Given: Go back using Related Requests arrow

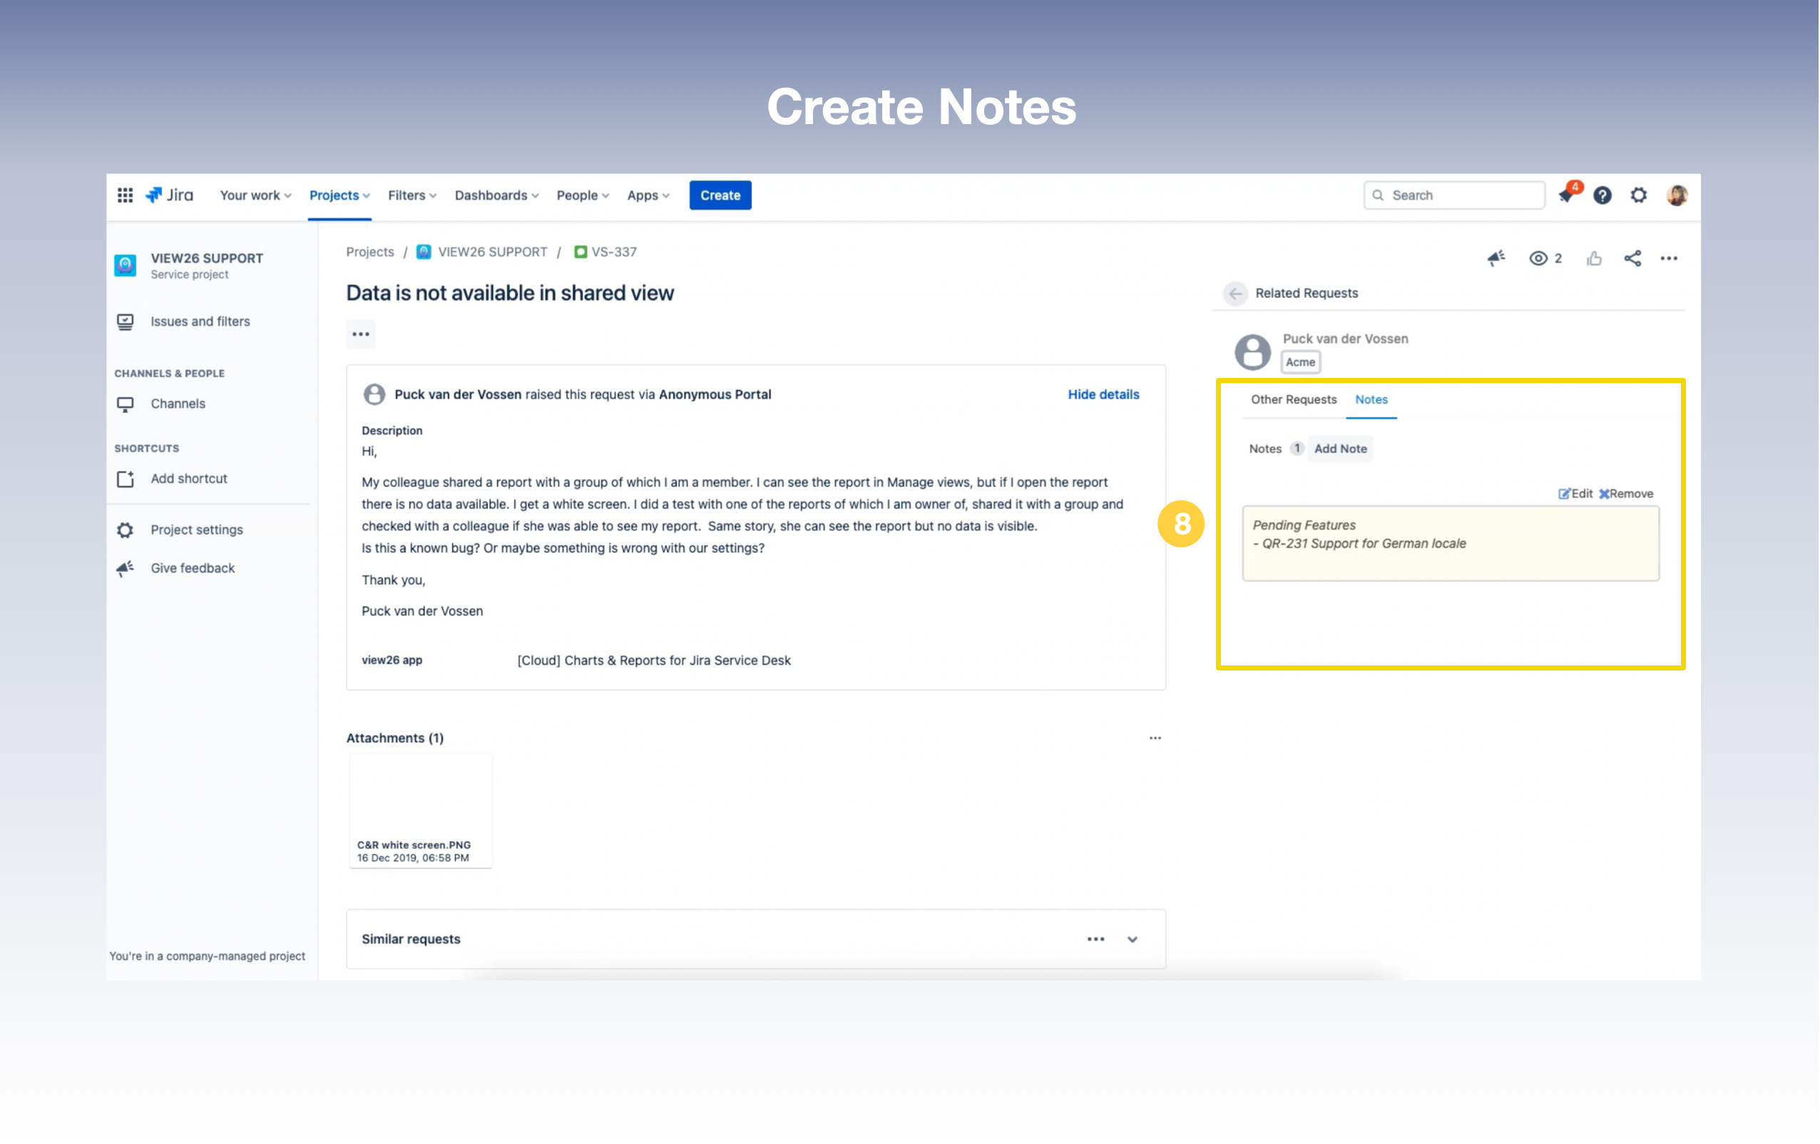Looking at the screenshot, I should coord(1235,293).
